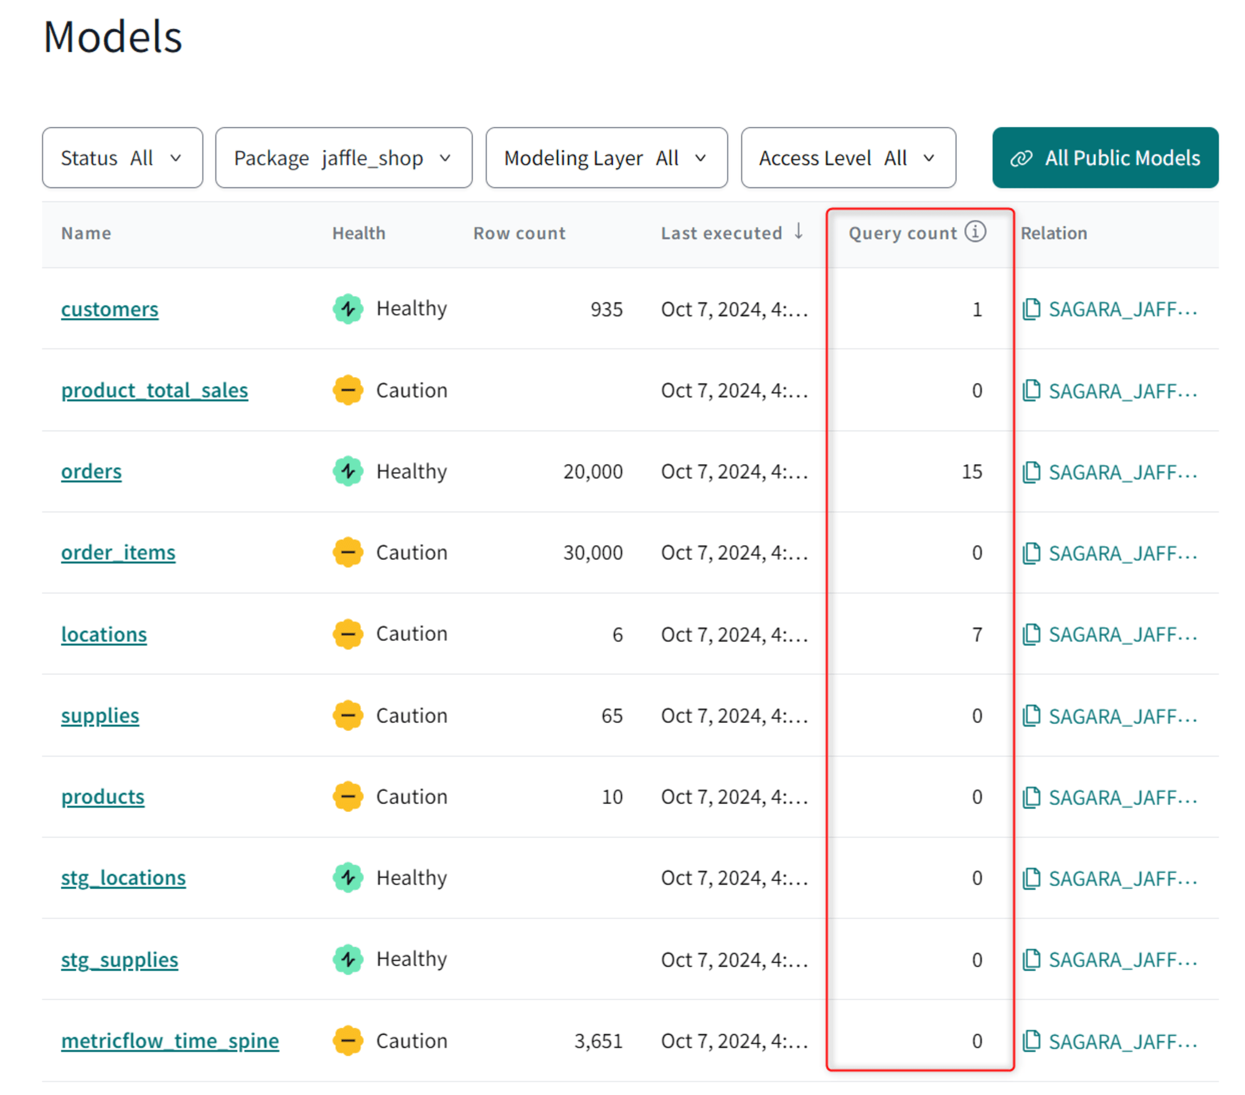
Task: Sort by the Row count column header
Action: (519, 233)
